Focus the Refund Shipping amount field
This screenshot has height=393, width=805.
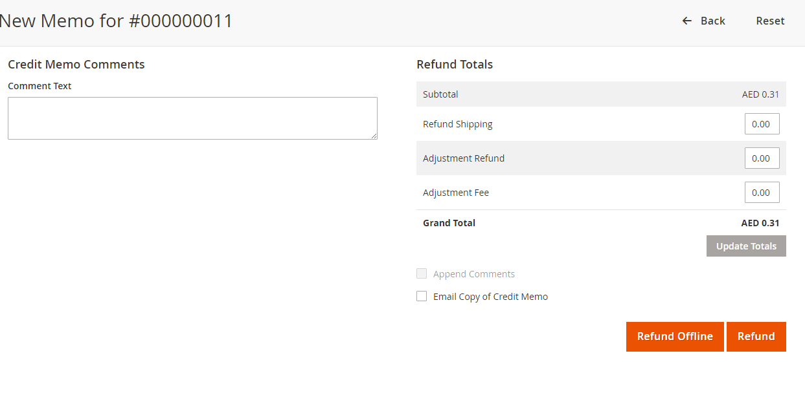(762, 124)
